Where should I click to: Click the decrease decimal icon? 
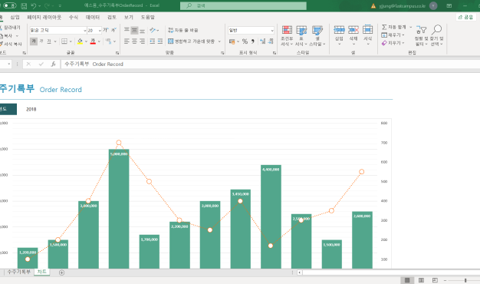(271, 41)
